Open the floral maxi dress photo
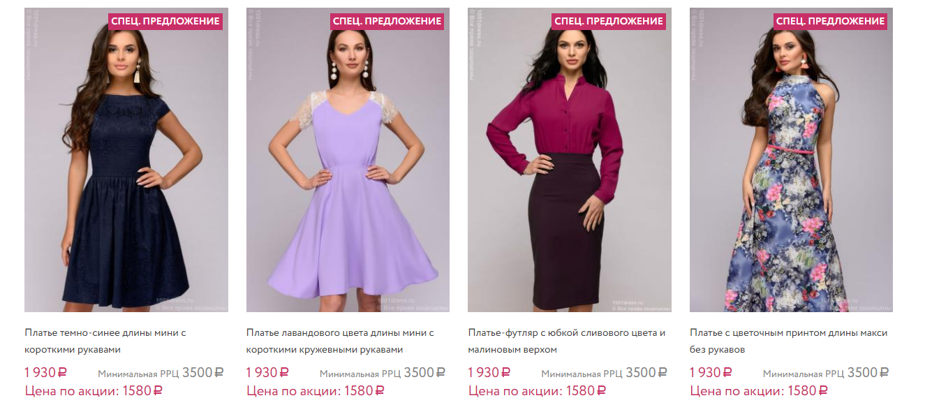 point(791,160)
